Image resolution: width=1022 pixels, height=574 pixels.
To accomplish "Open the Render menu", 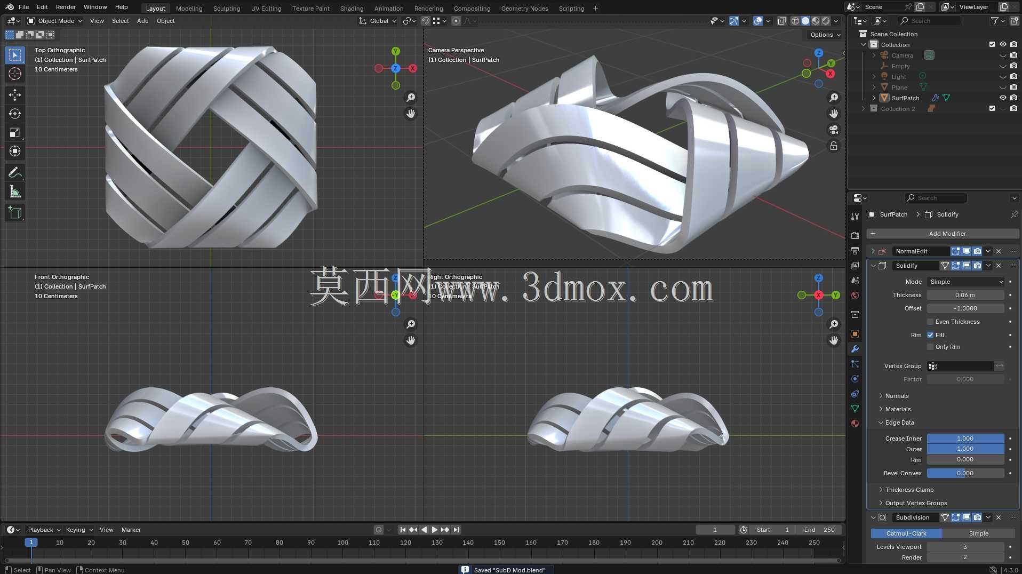I will 66,7.
